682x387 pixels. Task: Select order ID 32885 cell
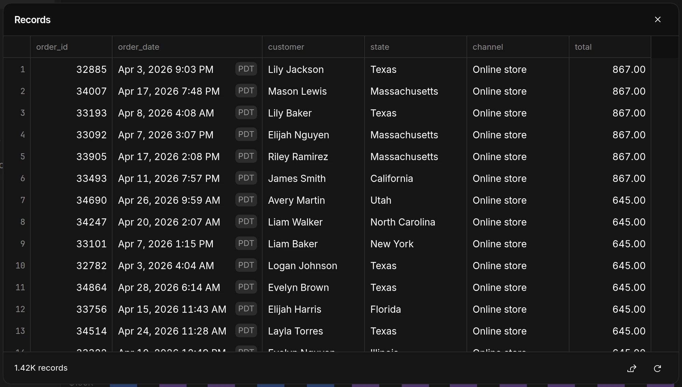(x=71, y=69)
